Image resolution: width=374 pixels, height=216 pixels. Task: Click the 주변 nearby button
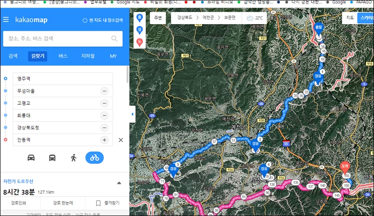tap(158, 18)
